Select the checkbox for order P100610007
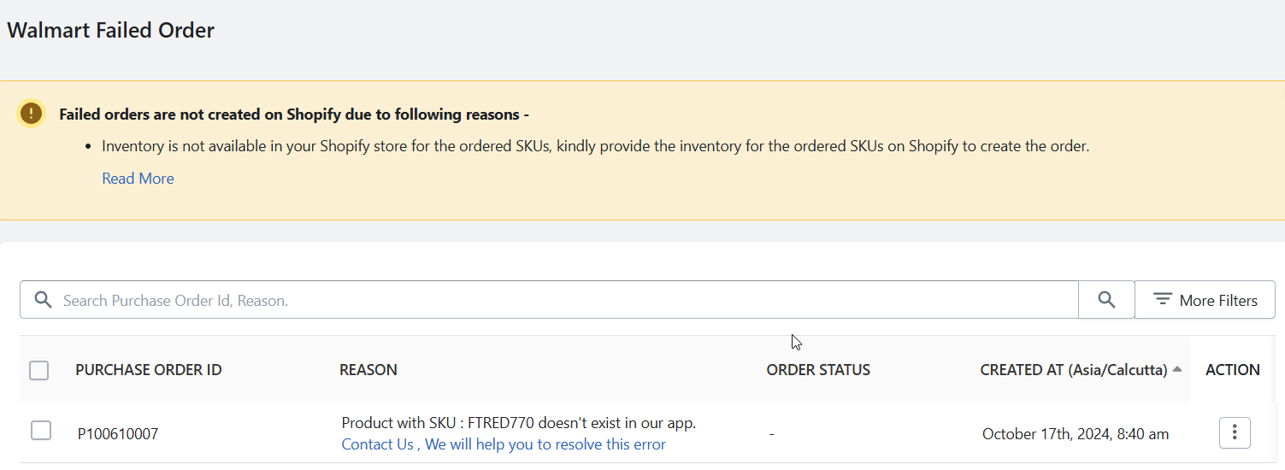 [40, 431]
